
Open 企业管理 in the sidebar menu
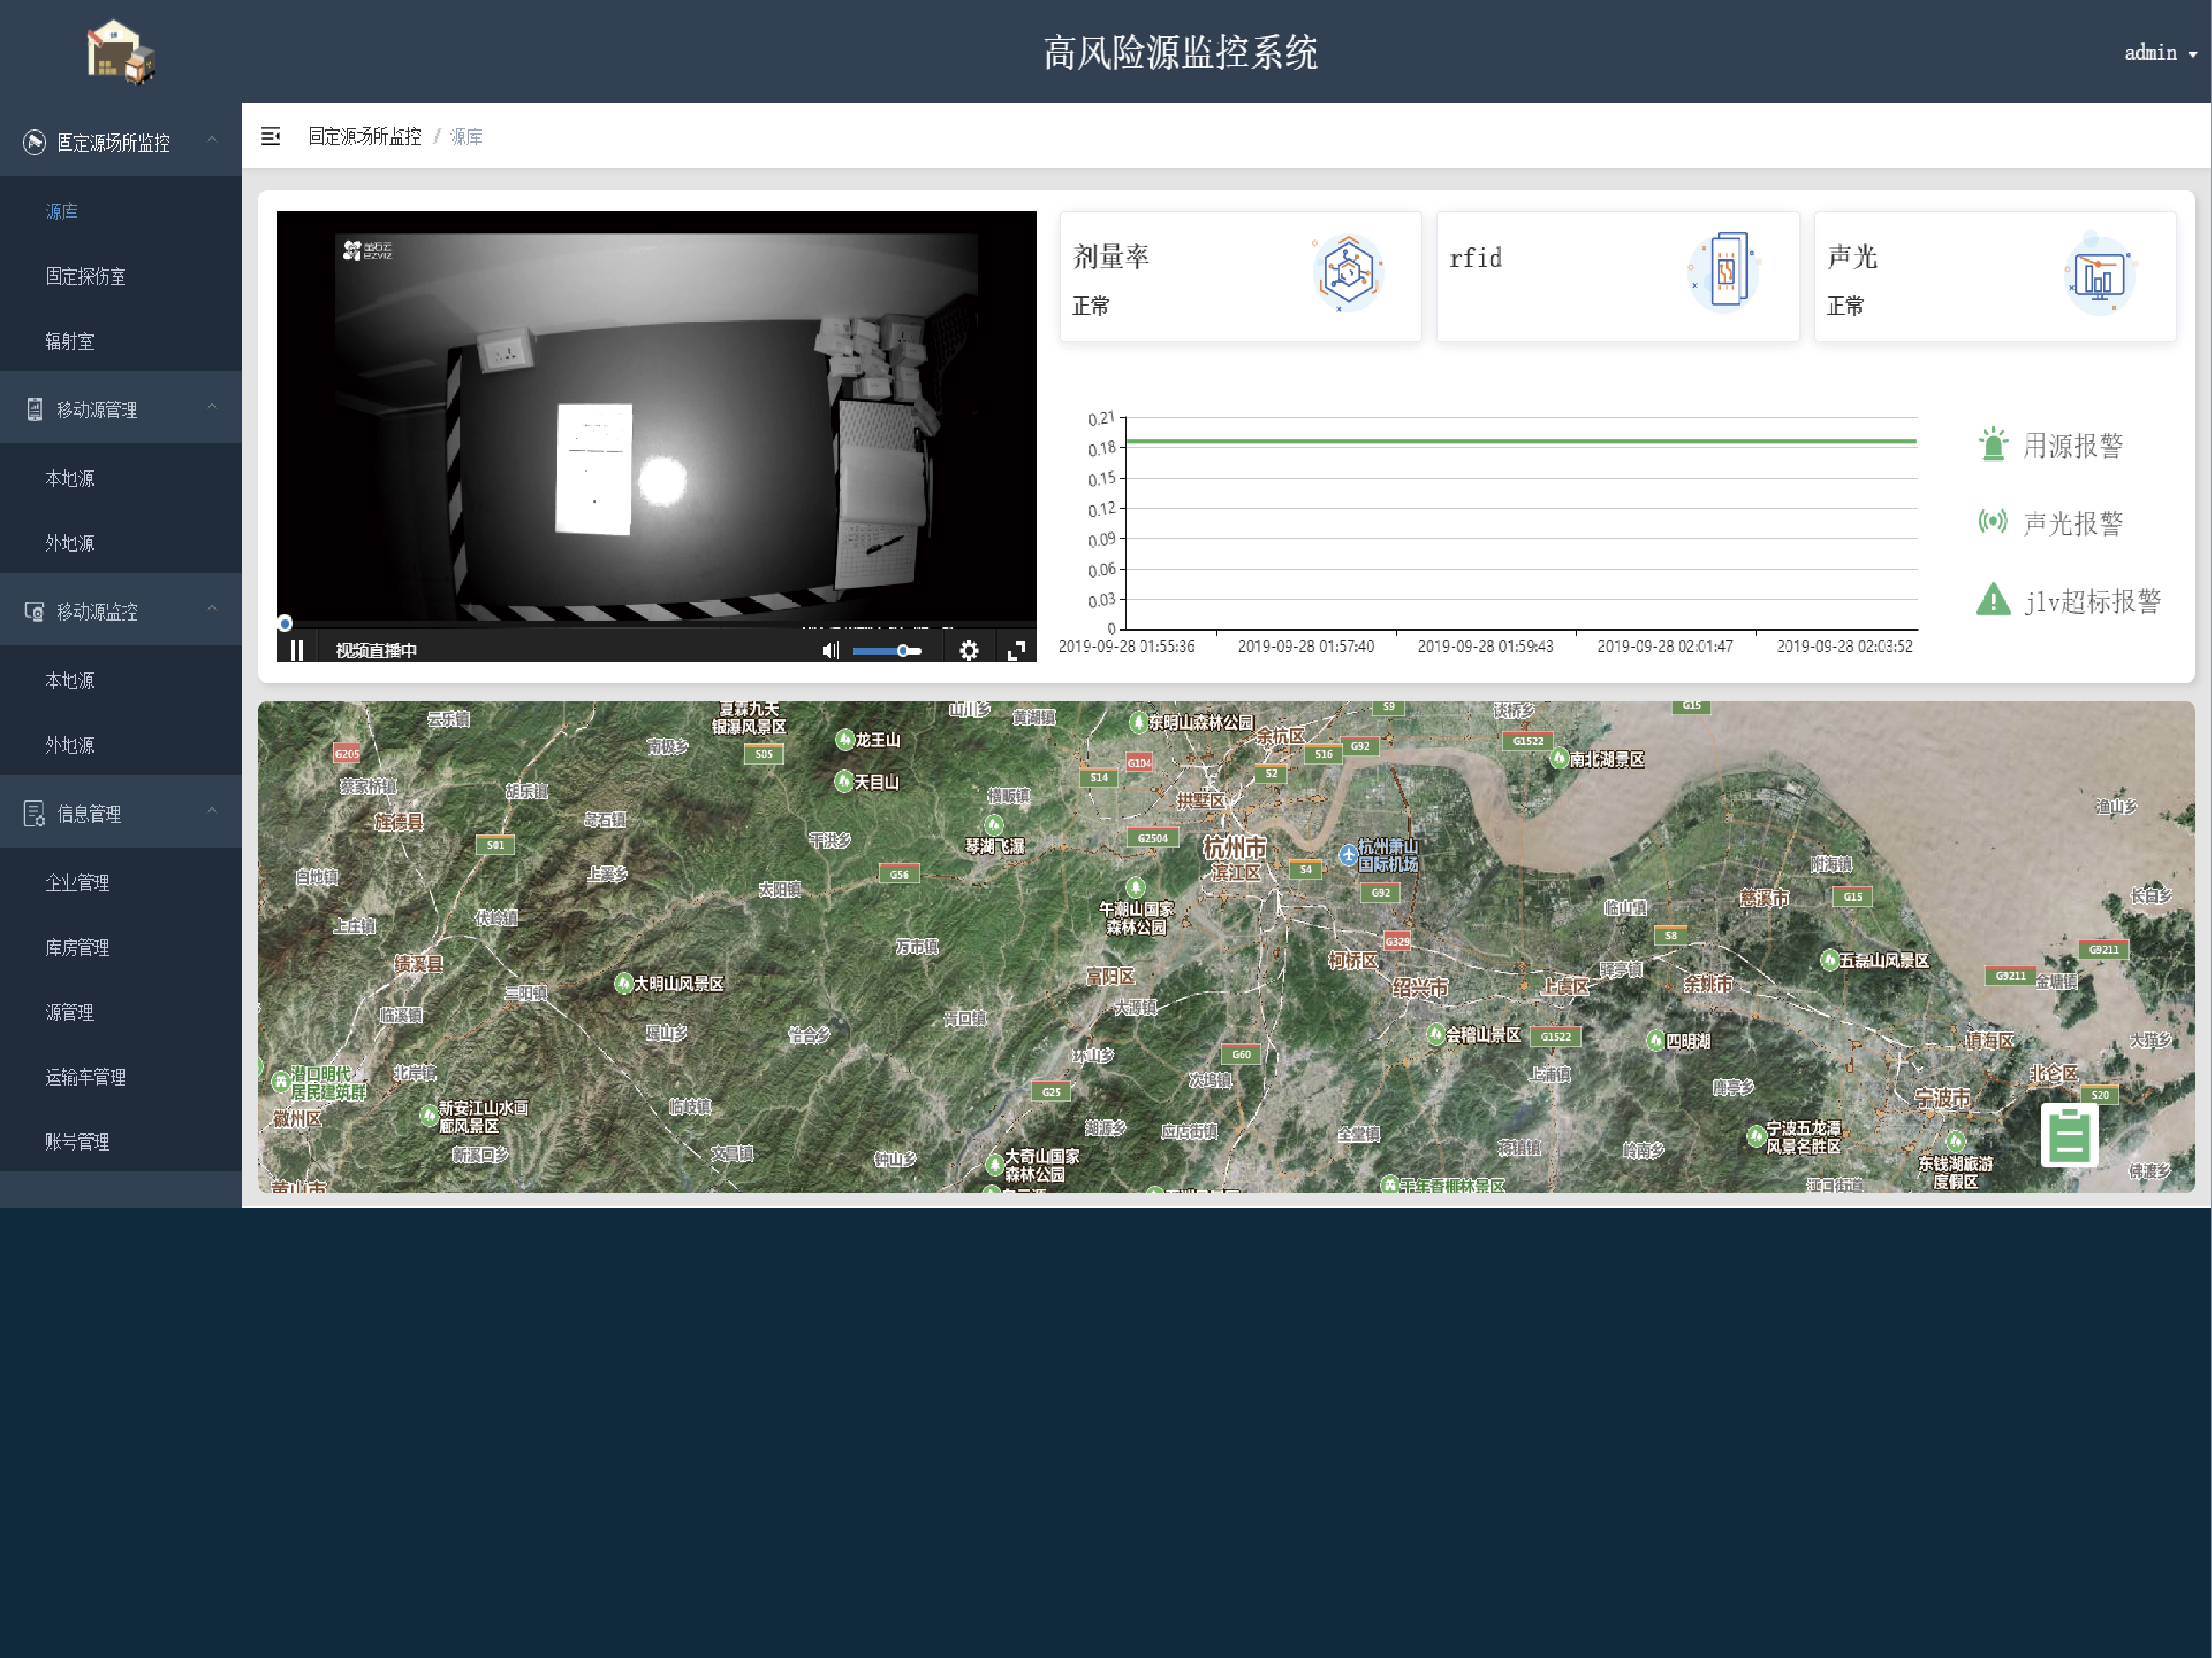[77, 883]
